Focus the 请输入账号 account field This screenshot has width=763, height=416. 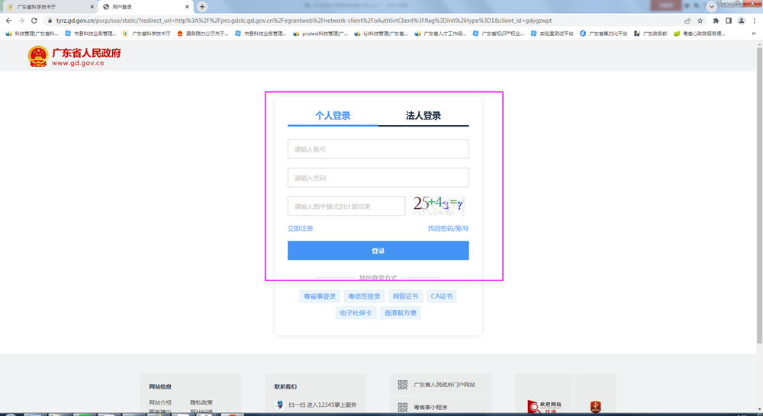[378, 149]
